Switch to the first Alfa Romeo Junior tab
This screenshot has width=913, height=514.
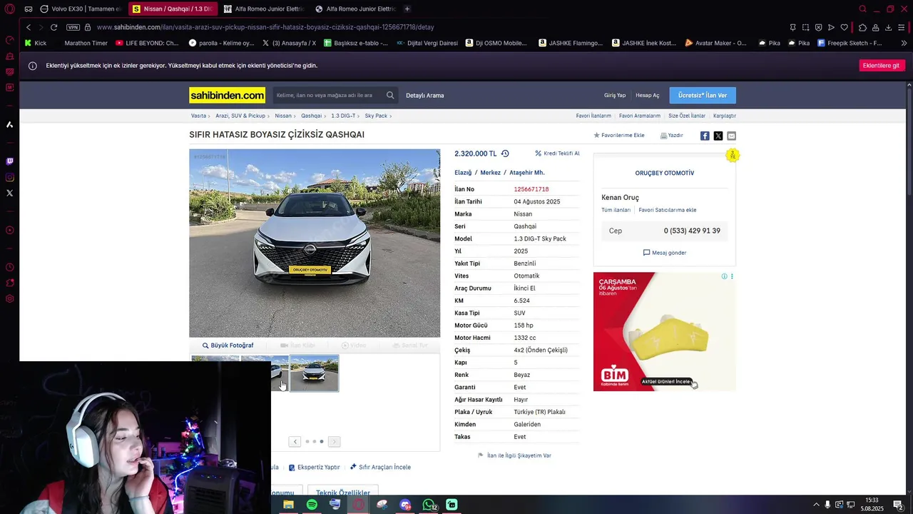[264, 9]
